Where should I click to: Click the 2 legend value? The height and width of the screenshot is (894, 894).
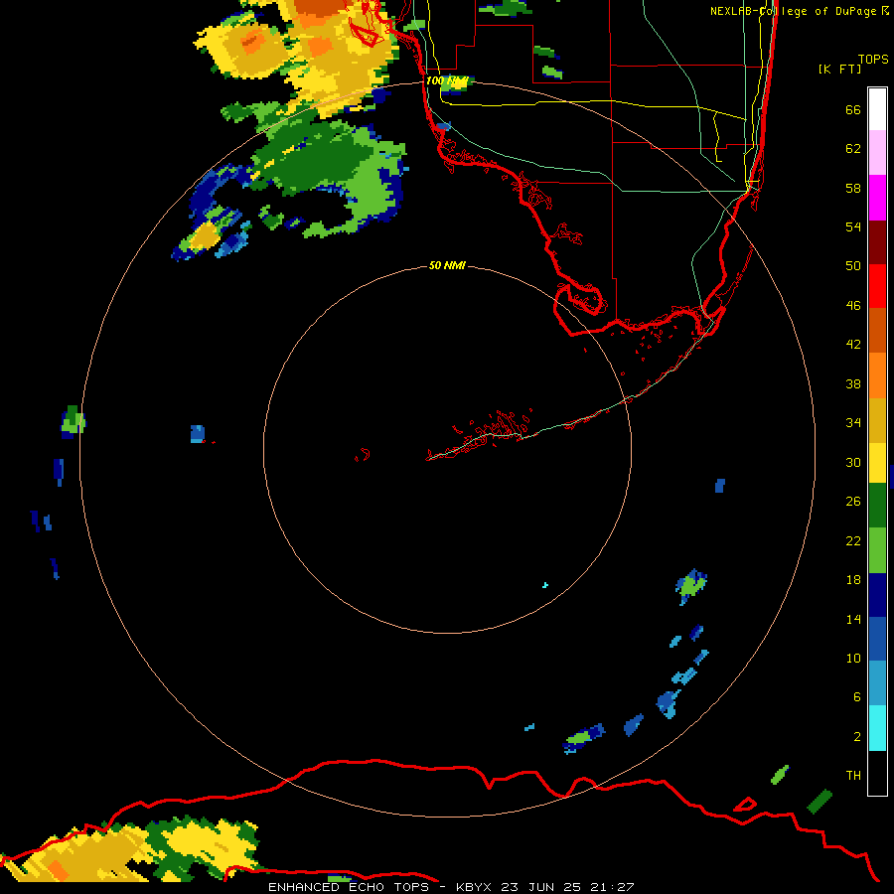[857, 737]
